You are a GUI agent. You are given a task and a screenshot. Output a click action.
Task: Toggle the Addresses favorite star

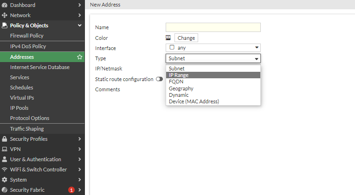tap(80, 57)
